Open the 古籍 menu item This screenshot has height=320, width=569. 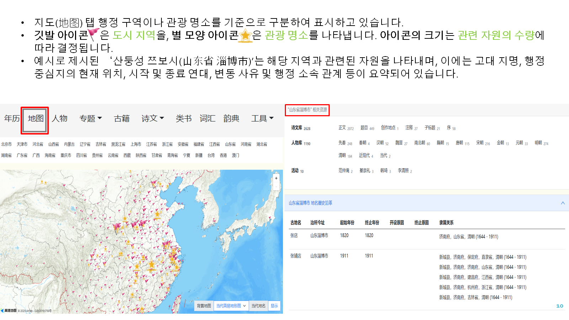(x=122, y=118)
